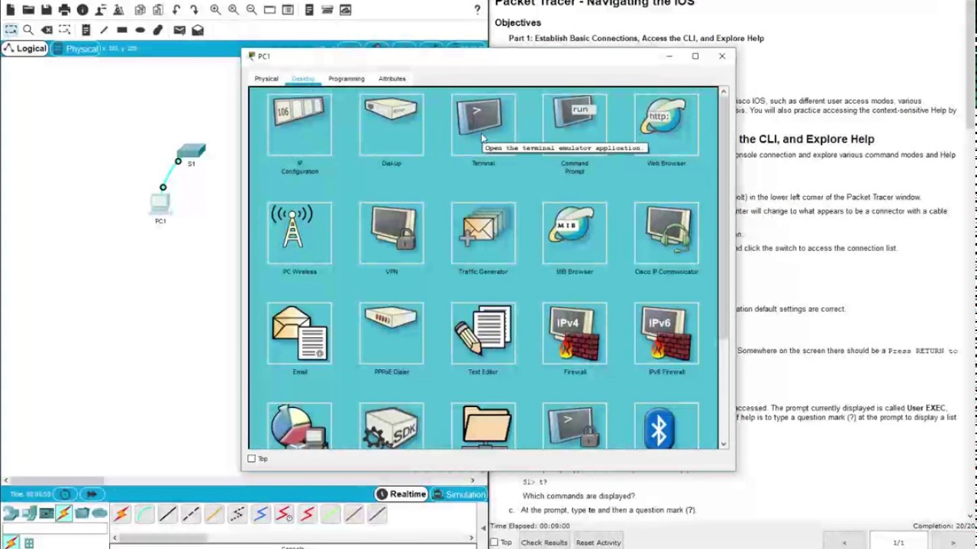Click the device search field below categories
Screen dimensions: 977x549
55,530
